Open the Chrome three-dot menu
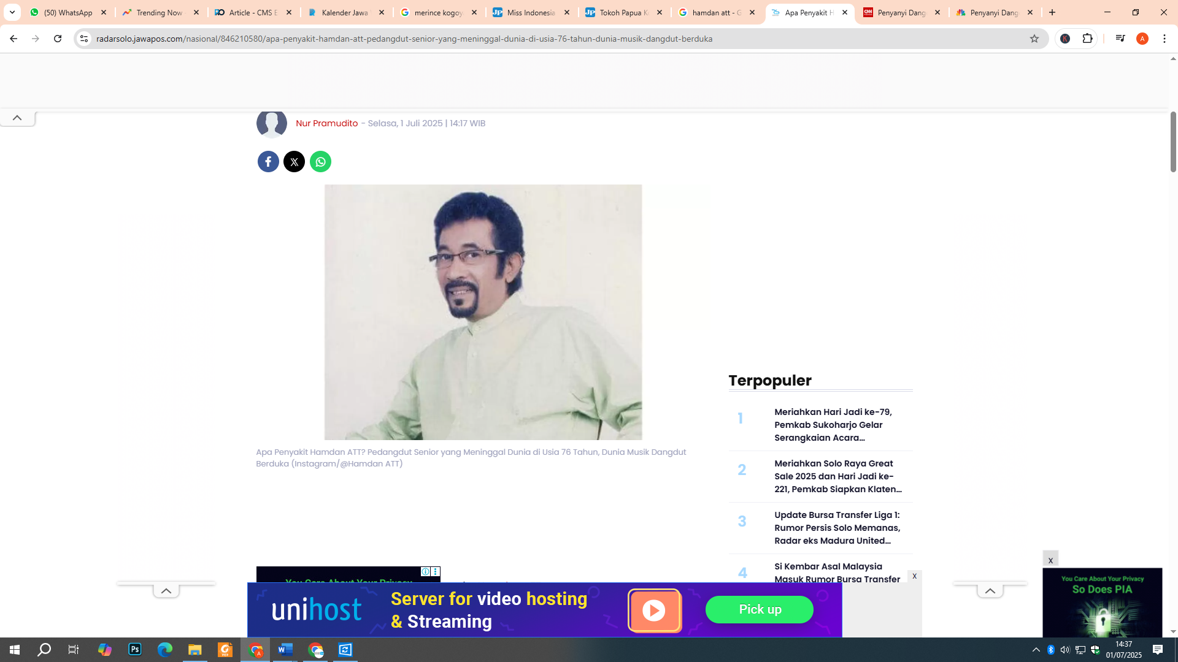 [x=1165, y=38]
